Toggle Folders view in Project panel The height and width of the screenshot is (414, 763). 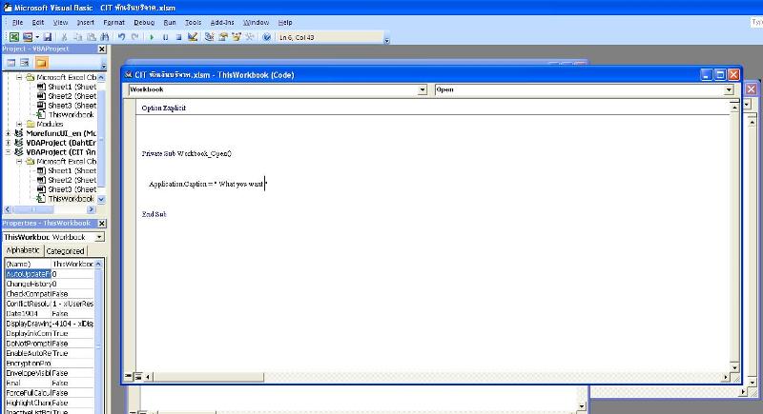(41, 62)
